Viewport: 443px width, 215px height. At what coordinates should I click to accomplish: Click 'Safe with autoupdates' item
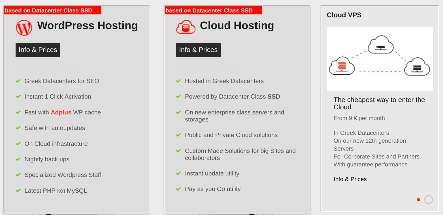coord(55,128)
